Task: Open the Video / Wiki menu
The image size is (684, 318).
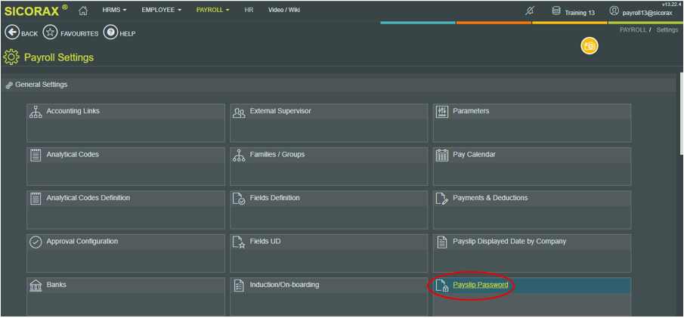Action: pyautogui.click(x=284, y=11)
